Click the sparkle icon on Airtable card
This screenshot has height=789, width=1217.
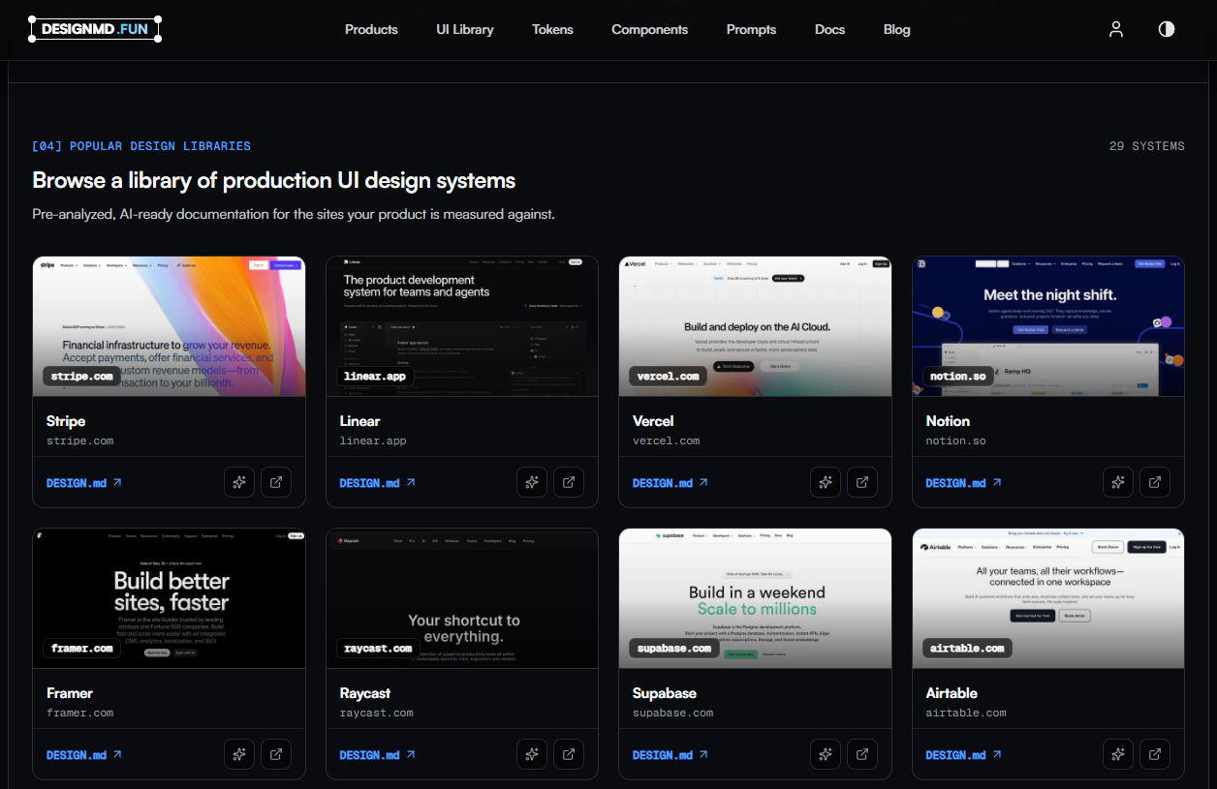coord(1118,754)
